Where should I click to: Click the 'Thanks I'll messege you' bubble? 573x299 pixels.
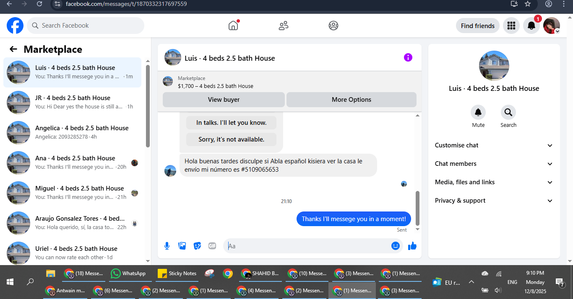pos(354,219)
